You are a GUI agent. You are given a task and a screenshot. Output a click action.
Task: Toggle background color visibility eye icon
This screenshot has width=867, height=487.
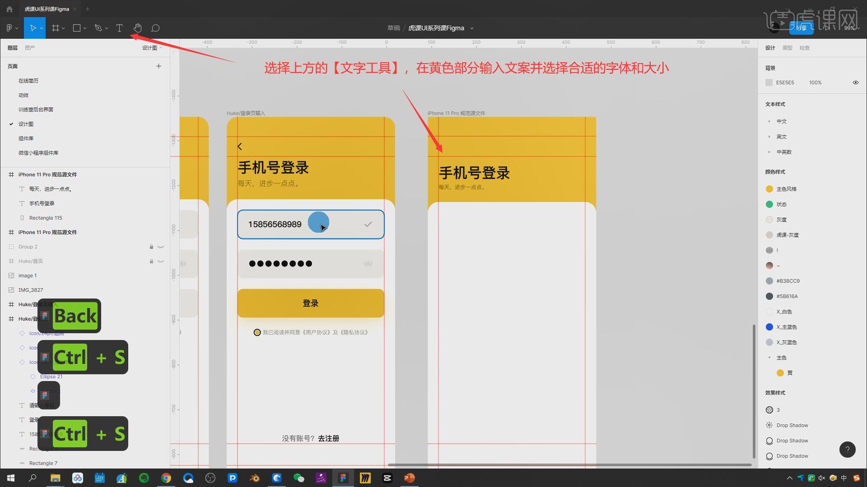(855, 83)
